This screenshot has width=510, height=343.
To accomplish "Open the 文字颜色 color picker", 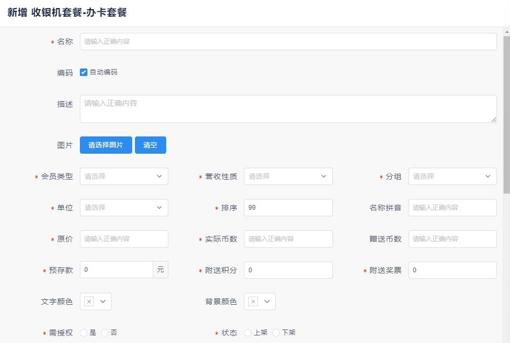I will click(96, 301).
